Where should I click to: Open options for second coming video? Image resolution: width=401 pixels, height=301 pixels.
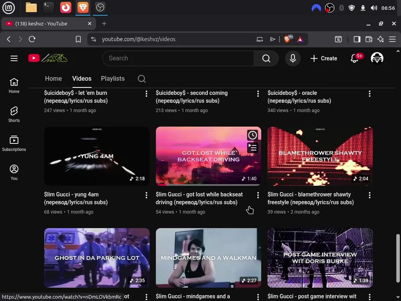(x=258, y=94)
